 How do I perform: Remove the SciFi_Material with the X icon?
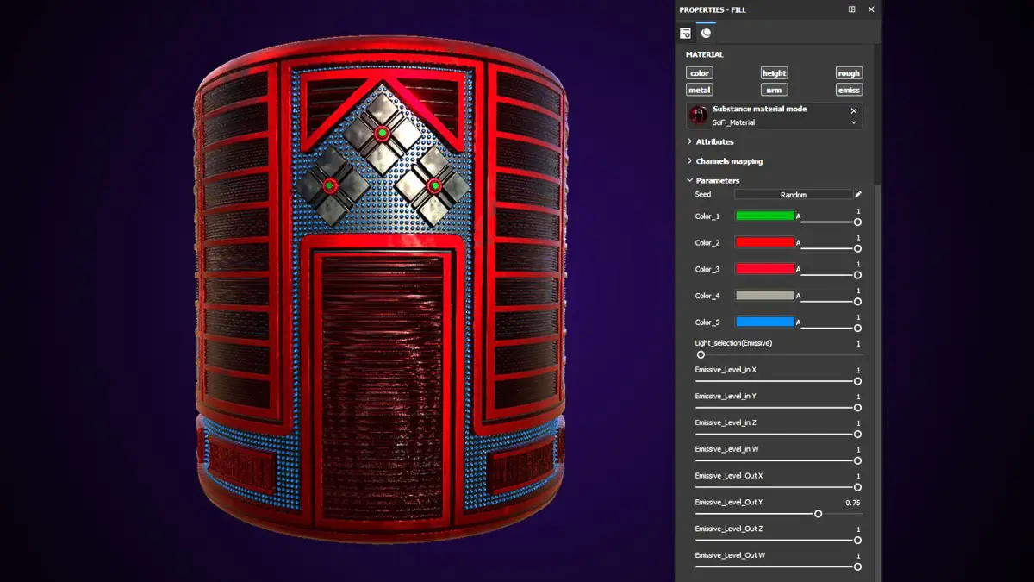854,111
